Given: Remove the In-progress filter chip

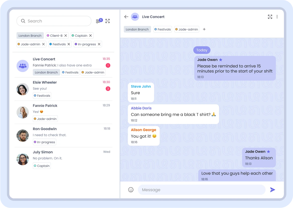Looking at the screenshot, I should pyautogui.click(x=99, y=44).
